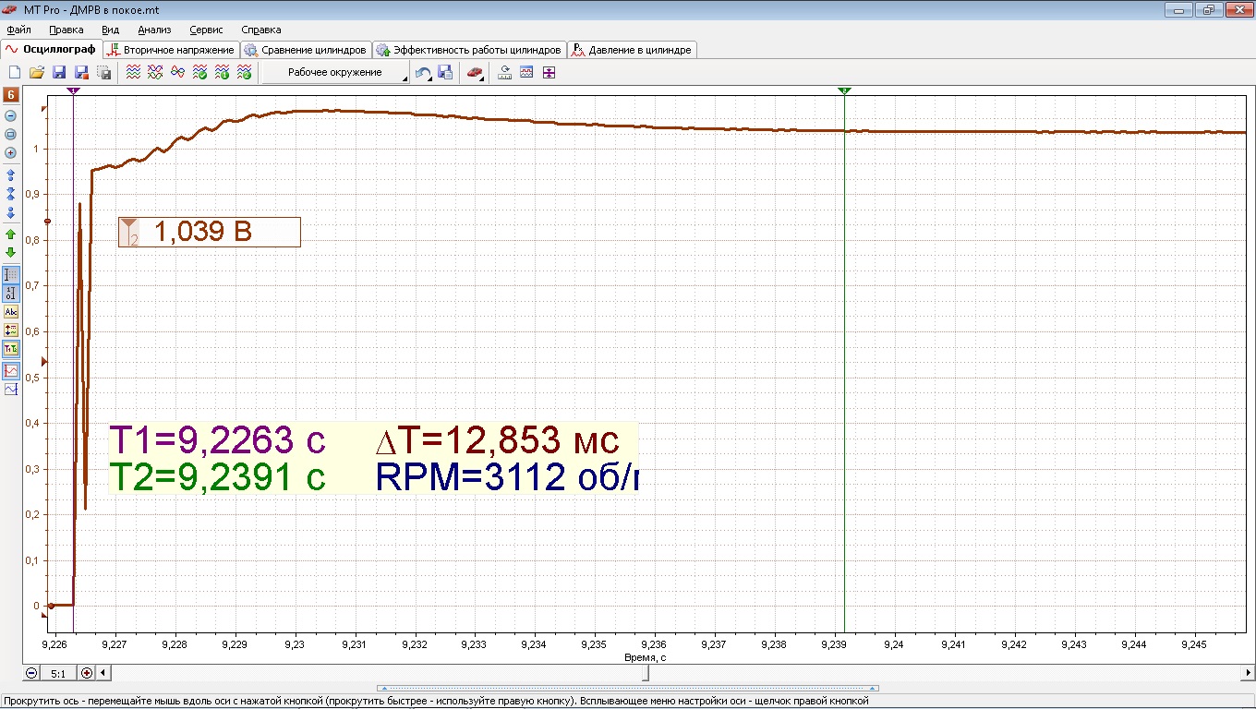
Task: Click the ruler with rotate arrow icon
Action: click(505, 72)
